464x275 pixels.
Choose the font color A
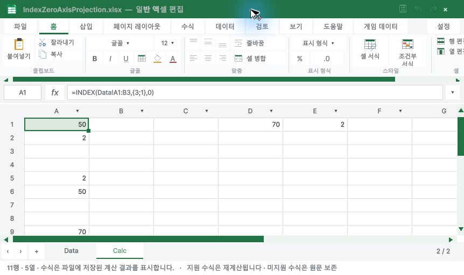coord(173,59)
